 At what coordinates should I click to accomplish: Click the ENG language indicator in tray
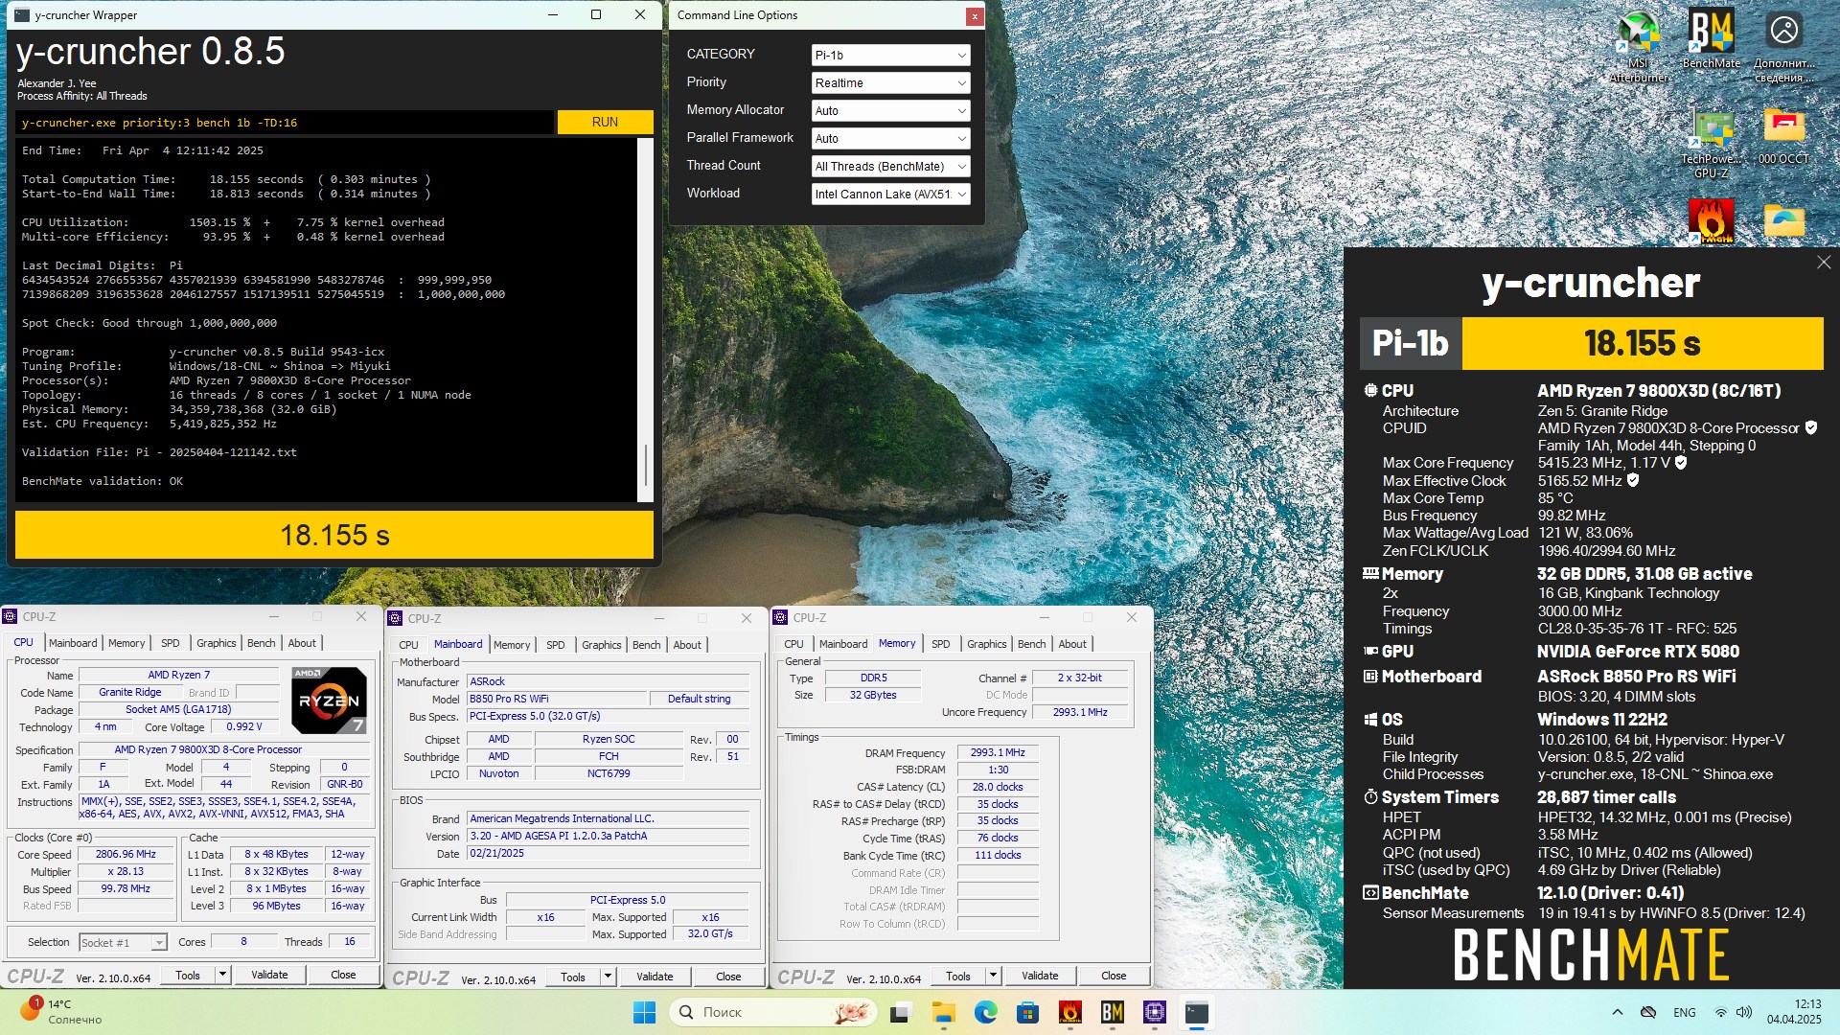(x=1684, y=1012)
